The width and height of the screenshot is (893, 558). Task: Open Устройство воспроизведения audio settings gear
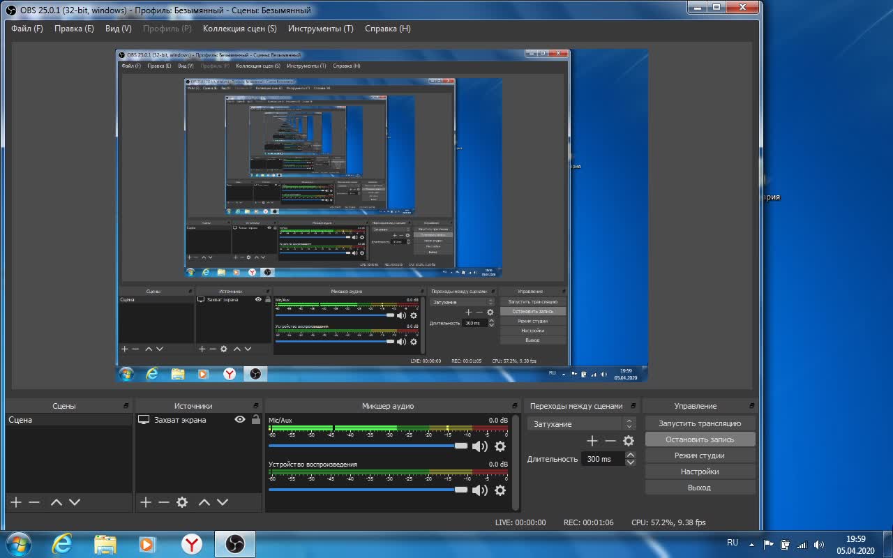click(x=500, y=490)
